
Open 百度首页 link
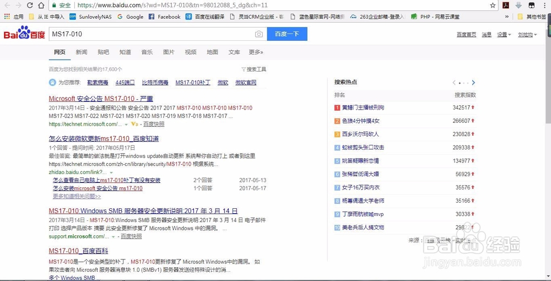point(466,34)
